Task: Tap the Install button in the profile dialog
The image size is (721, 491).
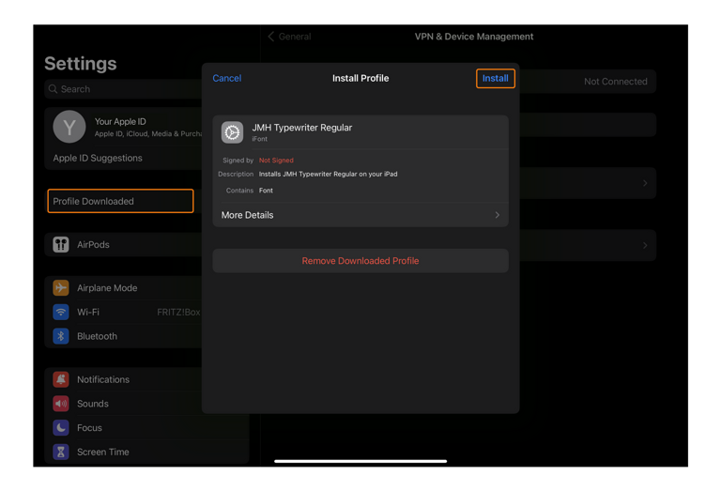Action: pyautogui.click(x=496, y=78)
